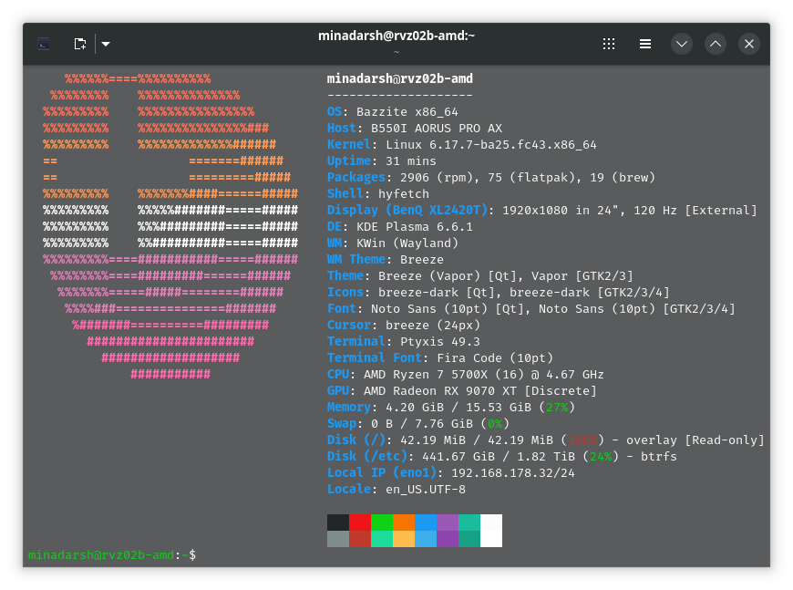Open a new terminal tab
This screenshot has width=793, height=590.
click(x=79, y=43)
